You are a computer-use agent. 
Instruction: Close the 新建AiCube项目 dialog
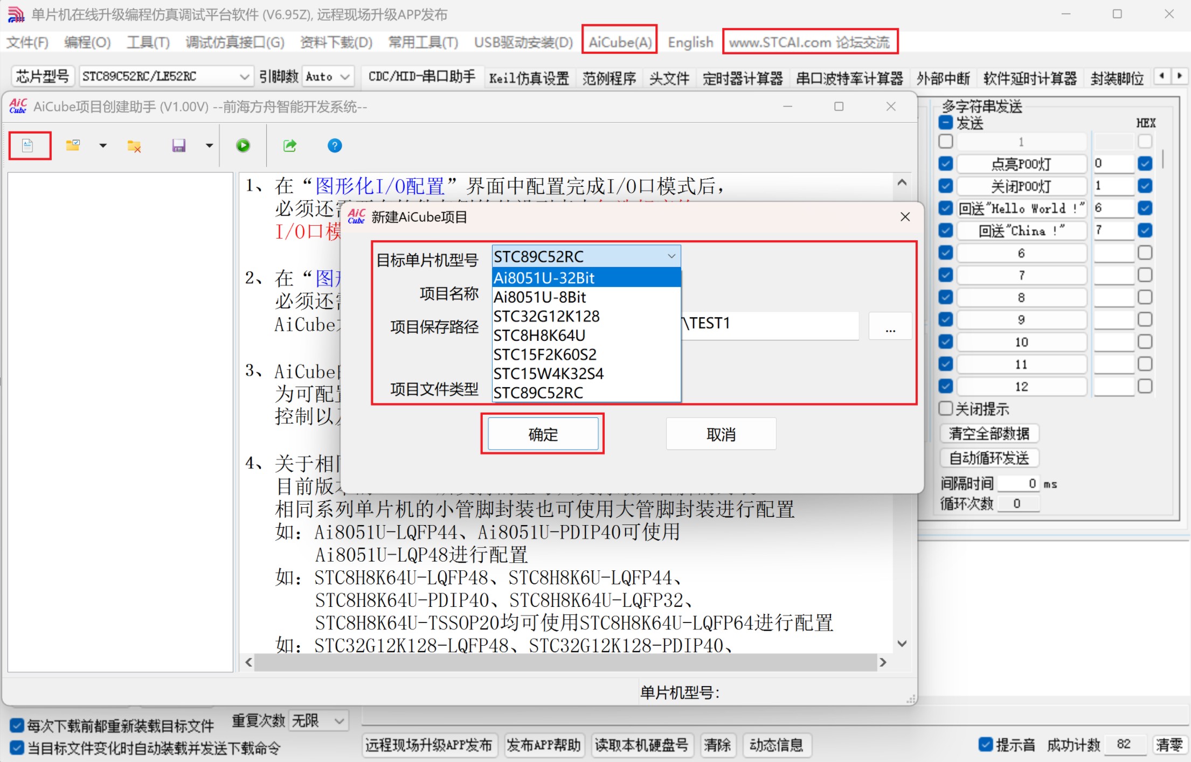click(x=905, y=216)
